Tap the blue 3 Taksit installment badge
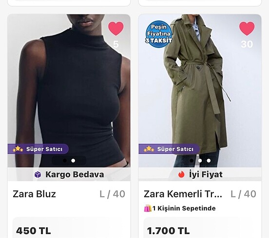The width and height of the screenshot is (269, 238). click(x=159, y=34)
